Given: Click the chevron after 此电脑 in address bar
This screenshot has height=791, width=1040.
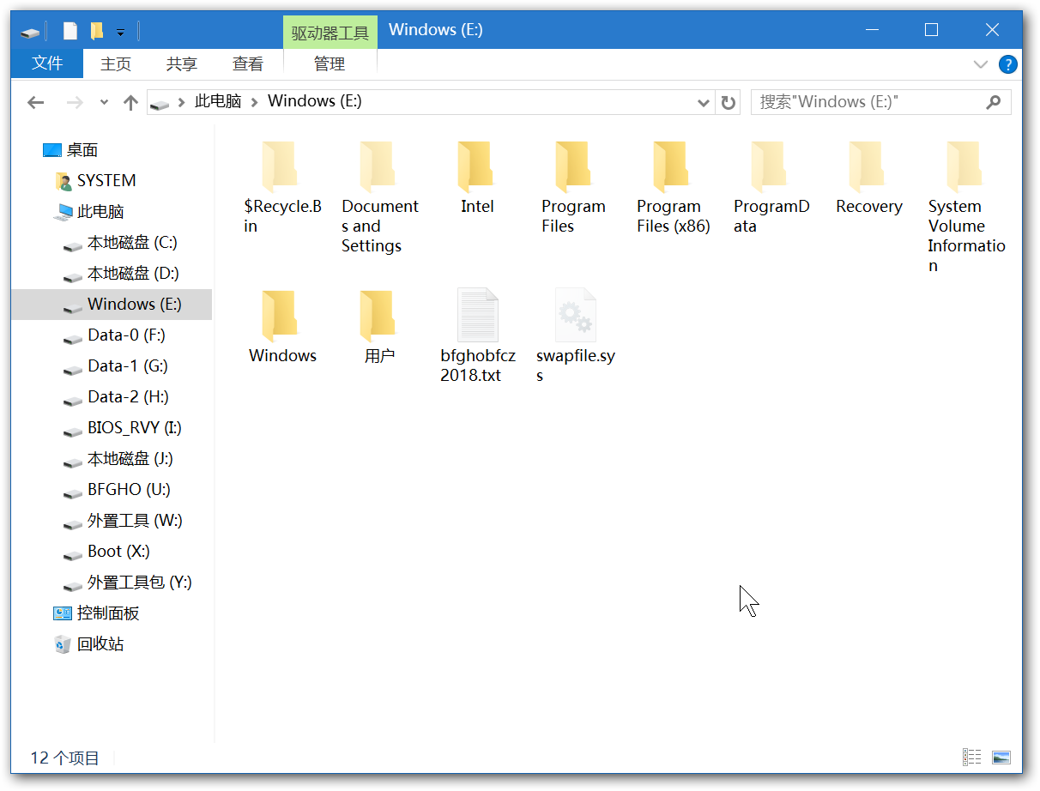Looking at the screenshot, I should [x=255, y=102].
